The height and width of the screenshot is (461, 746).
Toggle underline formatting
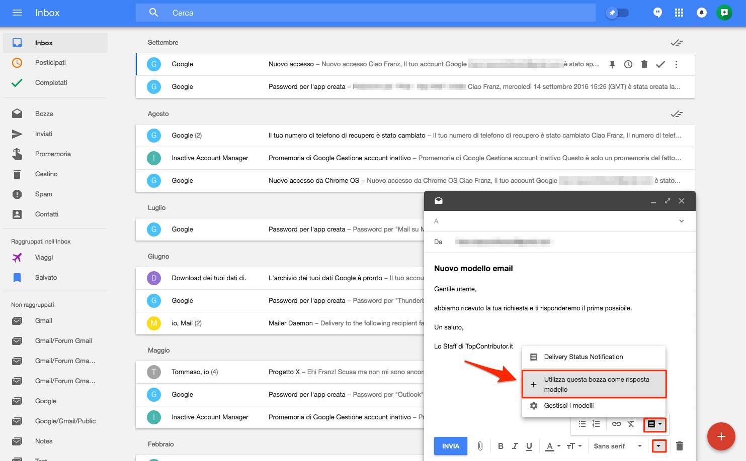(529, 446)
